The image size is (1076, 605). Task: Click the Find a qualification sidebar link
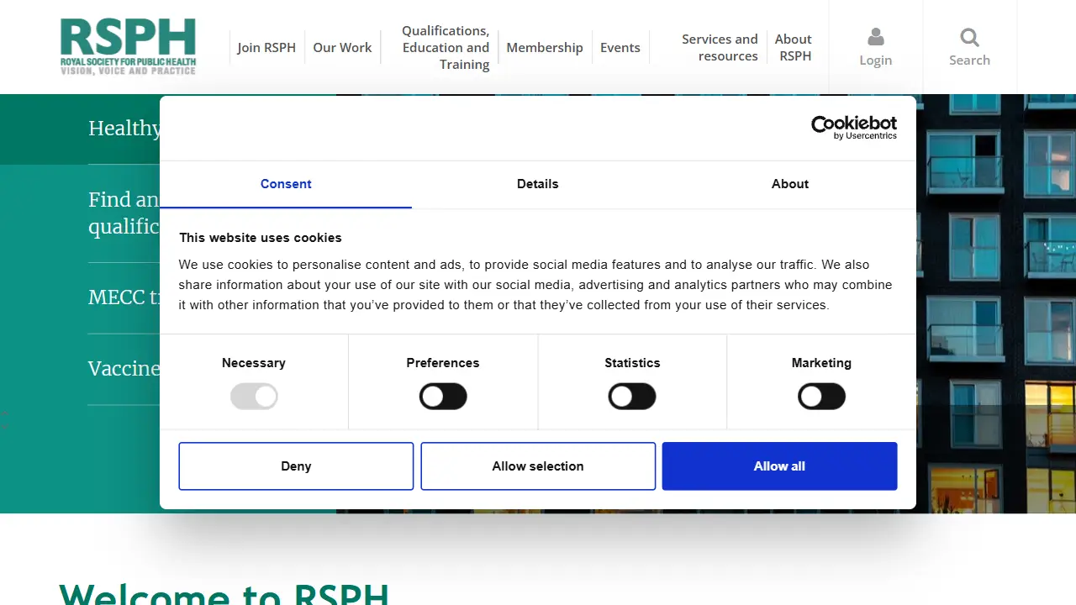point(124,213)
